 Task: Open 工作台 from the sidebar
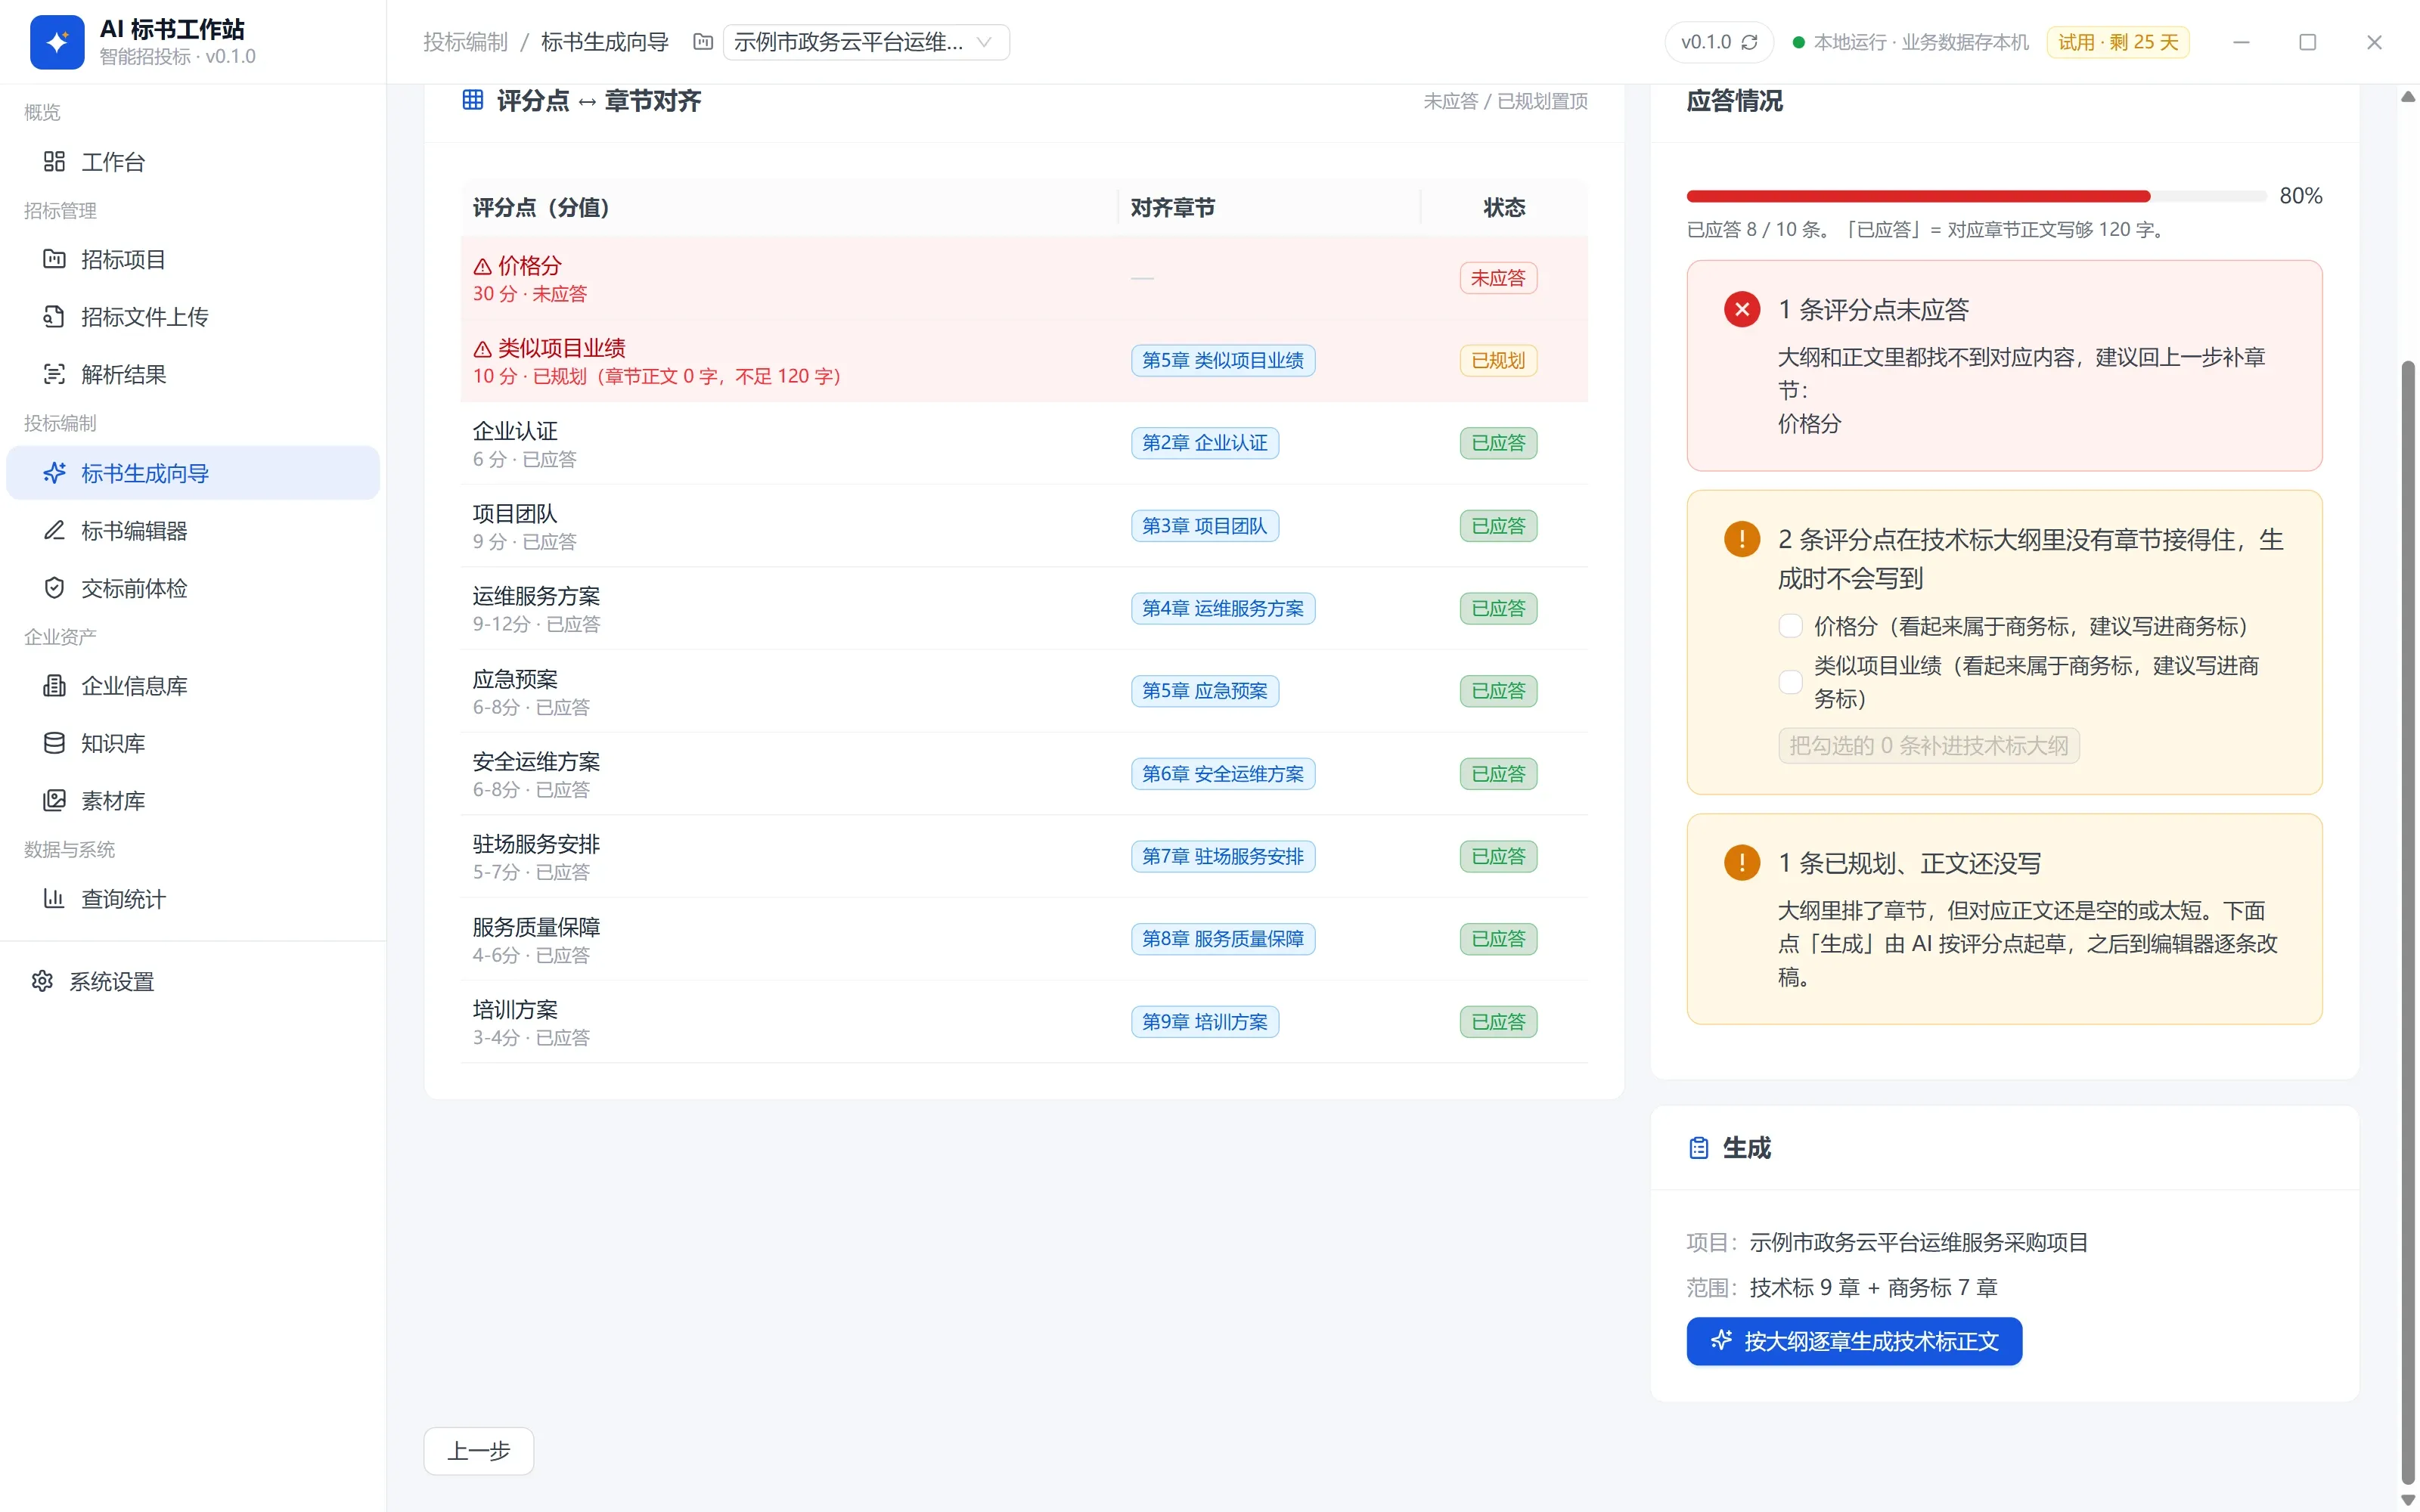click(x=193, y=162)
